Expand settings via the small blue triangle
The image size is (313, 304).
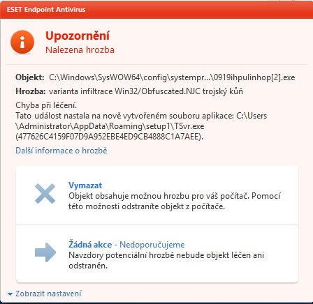pyautogui.click(x=10, y=294)
